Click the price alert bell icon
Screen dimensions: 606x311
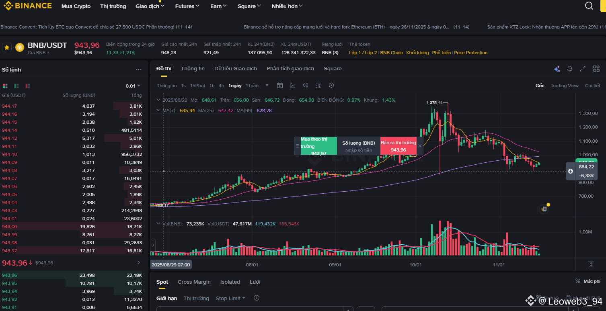[570, 69]
